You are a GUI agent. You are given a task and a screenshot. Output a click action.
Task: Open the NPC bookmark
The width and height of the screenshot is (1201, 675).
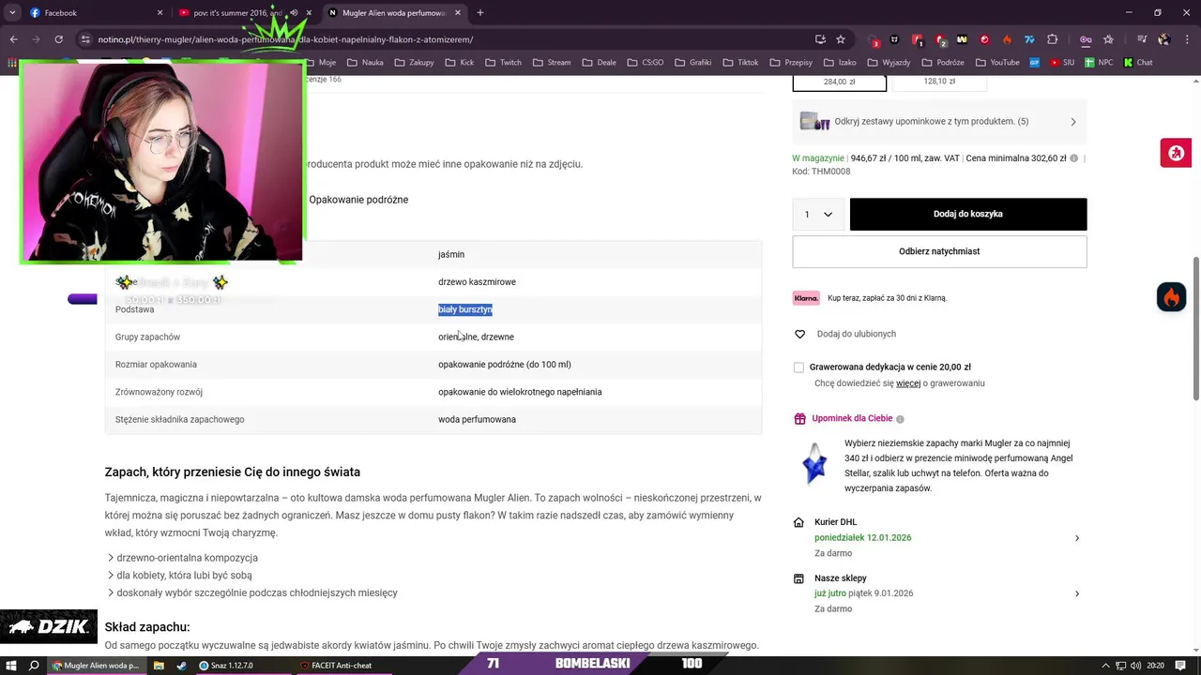point(1099,63)
